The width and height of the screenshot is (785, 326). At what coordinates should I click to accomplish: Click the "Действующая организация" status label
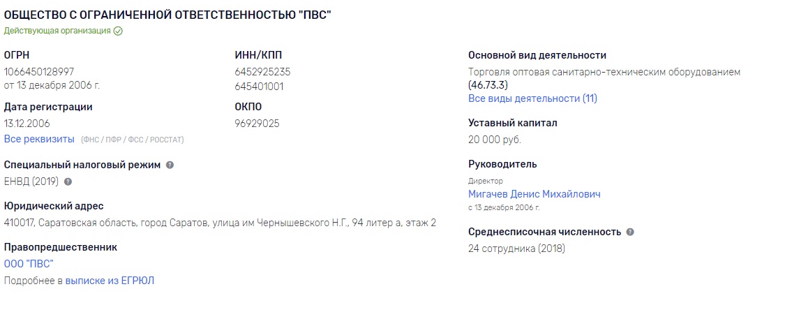click(57, 31)
